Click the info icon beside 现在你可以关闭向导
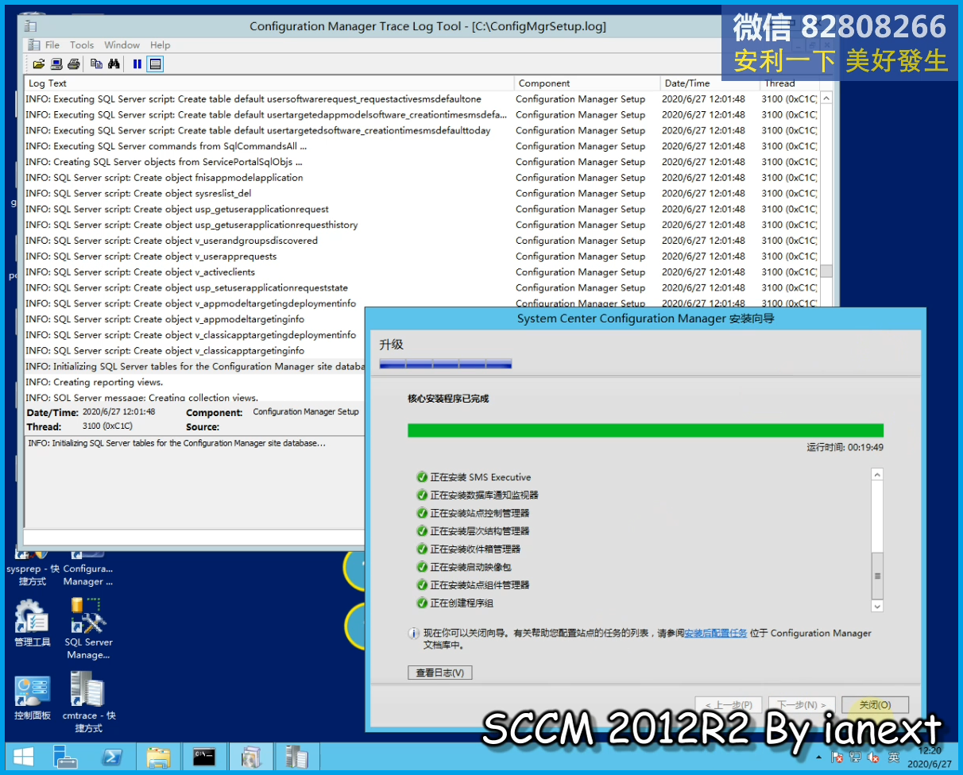The width and height of the screenshot is (963, 775). pos(413,634)
